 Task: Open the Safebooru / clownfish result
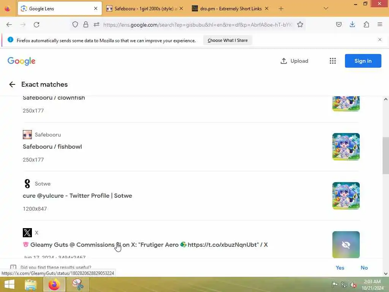pos(54,98)
